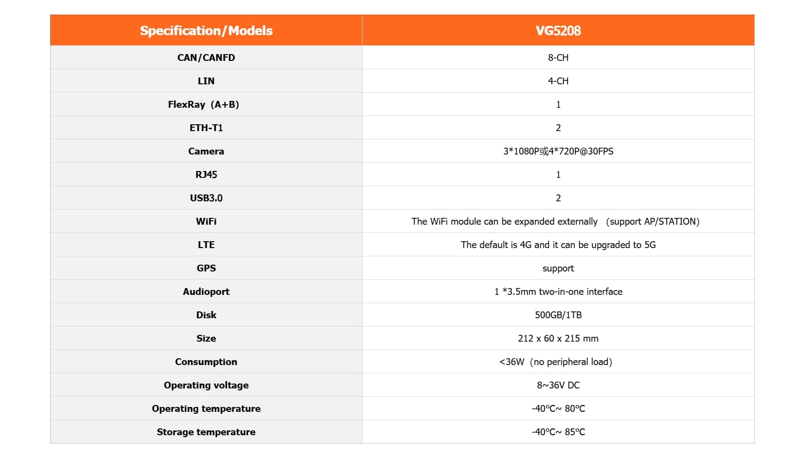Select the LIN specification label
This screenshot has height=463, width=810.
[206, 81]
